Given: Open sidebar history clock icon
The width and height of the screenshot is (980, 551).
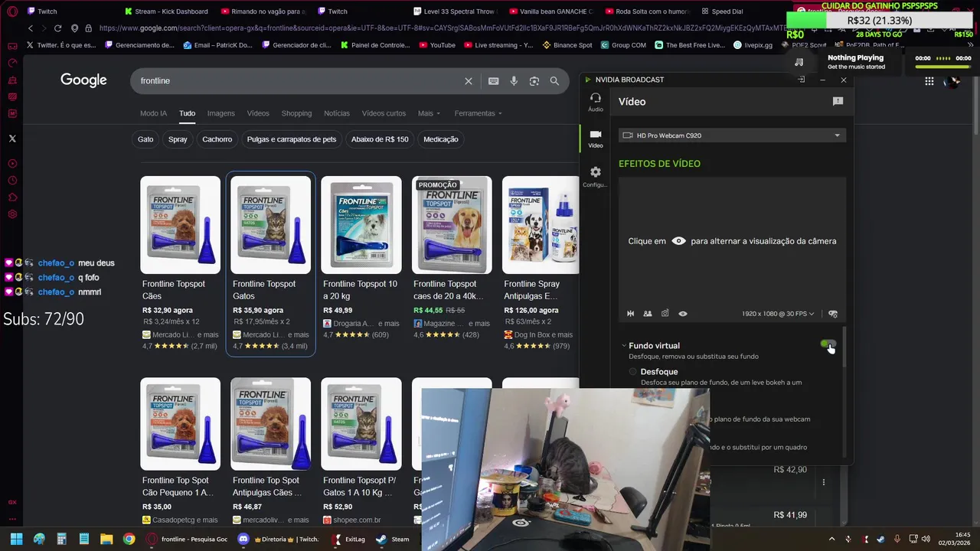Looking at the screenshot, I should tap(12, 181).
